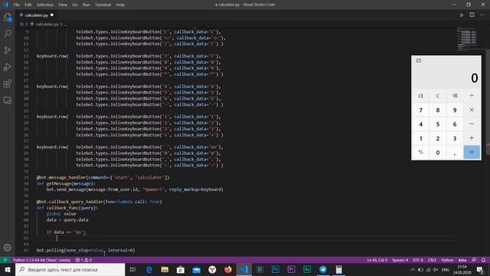Open the Manage gear in activity bar

[8, 248]
